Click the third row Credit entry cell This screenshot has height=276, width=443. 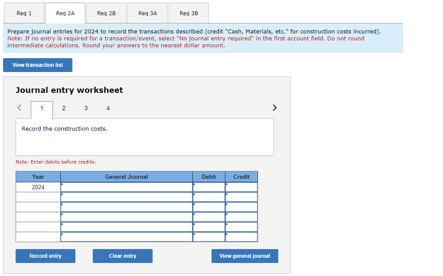pos(242,207)
